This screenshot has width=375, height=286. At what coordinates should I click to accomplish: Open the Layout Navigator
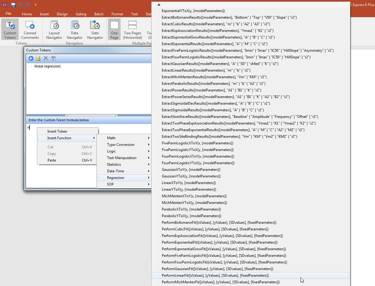pyautogui.click(x=54, y=30)
